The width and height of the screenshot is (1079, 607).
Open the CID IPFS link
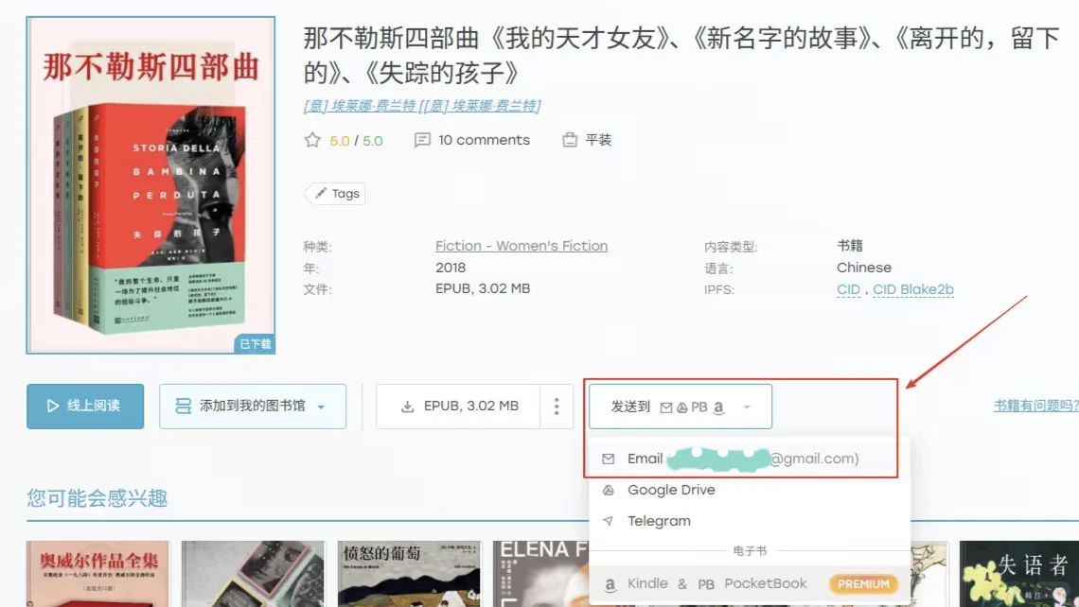pyautogui.click(x=848, y=289)
